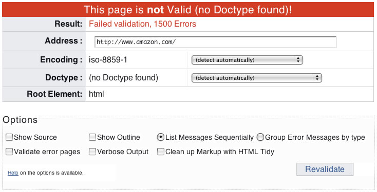
Task: Click the 'Encoding :' row label
Action: pyautogui.click(x=61, y=60)
